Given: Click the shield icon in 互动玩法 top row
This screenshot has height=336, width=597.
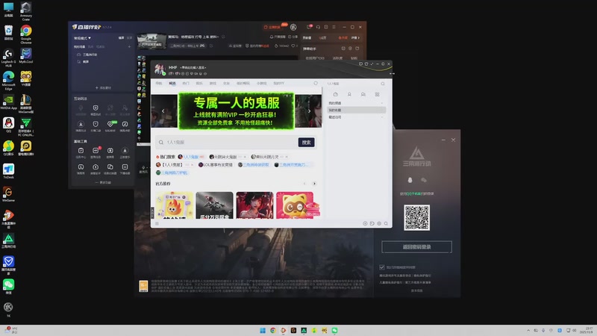Looking at the screenshot, I should click(x=96, y=108).
